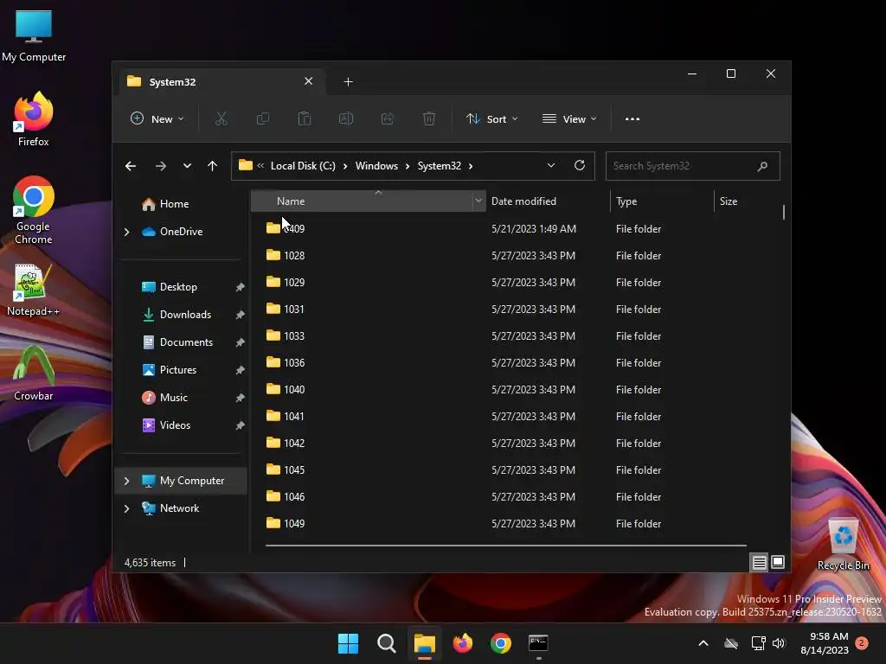886x664 pixels.
Task: Open the New dropdown menu
Action: pyautogui.click(x=157, y=118)
